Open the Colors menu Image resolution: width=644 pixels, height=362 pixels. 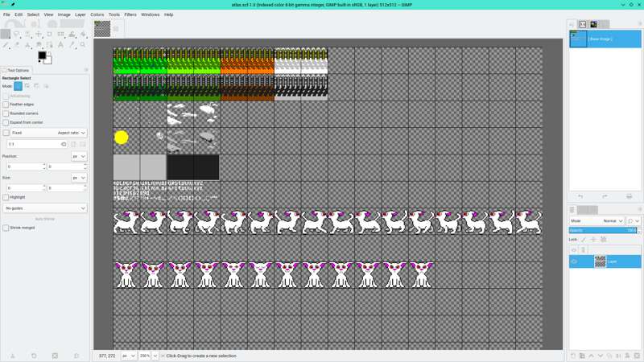[97, 14]
